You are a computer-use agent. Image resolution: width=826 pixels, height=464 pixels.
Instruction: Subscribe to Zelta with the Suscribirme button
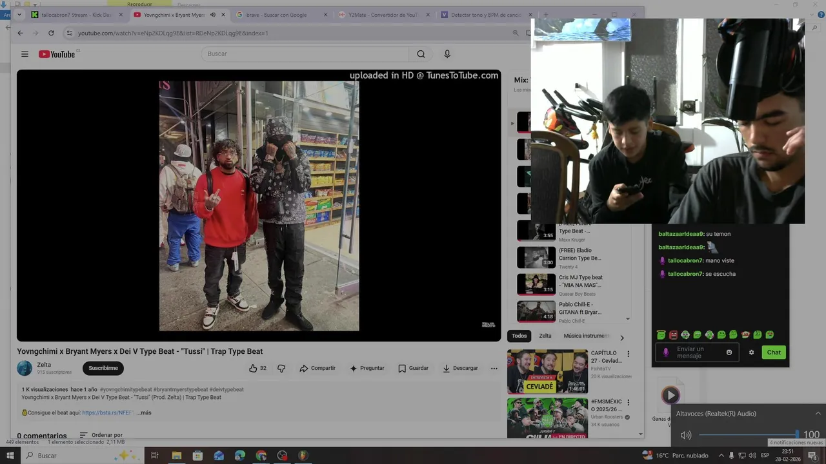(103, 368)
